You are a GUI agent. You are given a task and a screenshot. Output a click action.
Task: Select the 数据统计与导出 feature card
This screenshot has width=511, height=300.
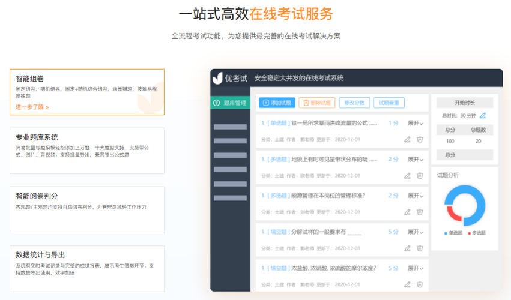click(87, 269)
